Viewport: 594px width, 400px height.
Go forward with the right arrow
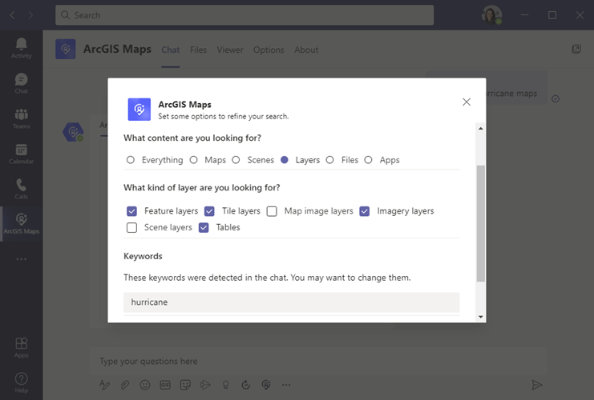pyautogui.click(x=30, y=15)
